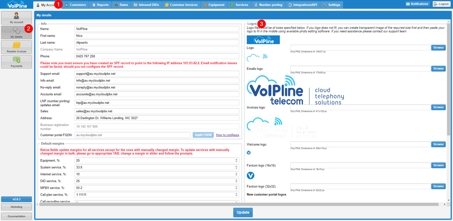Click the Update button
This screenshot has width=453, height=221.
(x=243, y=212)
